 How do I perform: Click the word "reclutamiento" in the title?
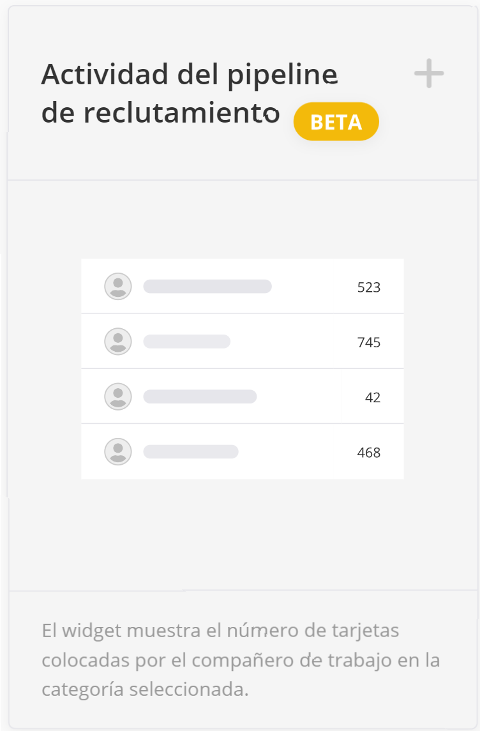[181, 113]
